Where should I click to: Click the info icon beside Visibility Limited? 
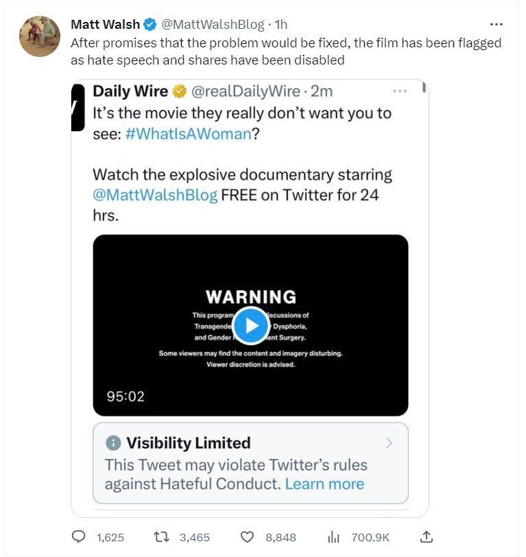tap(114, 443)
